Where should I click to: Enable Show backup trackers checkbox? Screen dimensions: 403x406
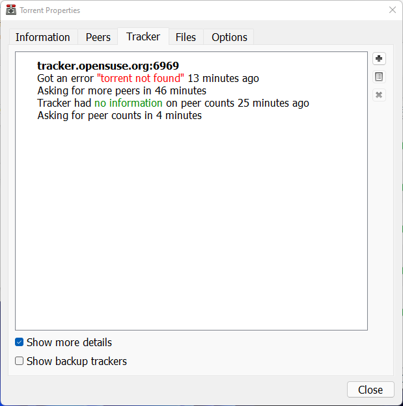click(x=19, y=360)
